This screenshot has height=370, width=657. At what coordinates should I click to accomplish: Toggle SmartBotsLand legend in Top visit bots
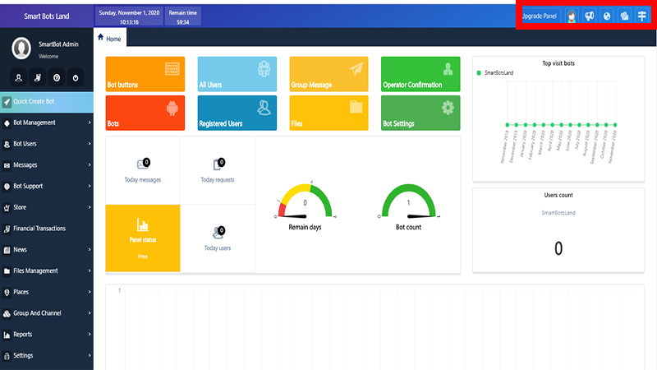[499, 73]
